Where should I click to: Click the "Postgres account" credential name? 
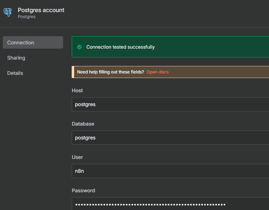click(41, 10)
